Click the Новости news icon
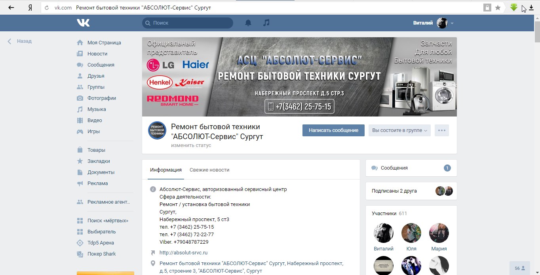 (80, 54)
